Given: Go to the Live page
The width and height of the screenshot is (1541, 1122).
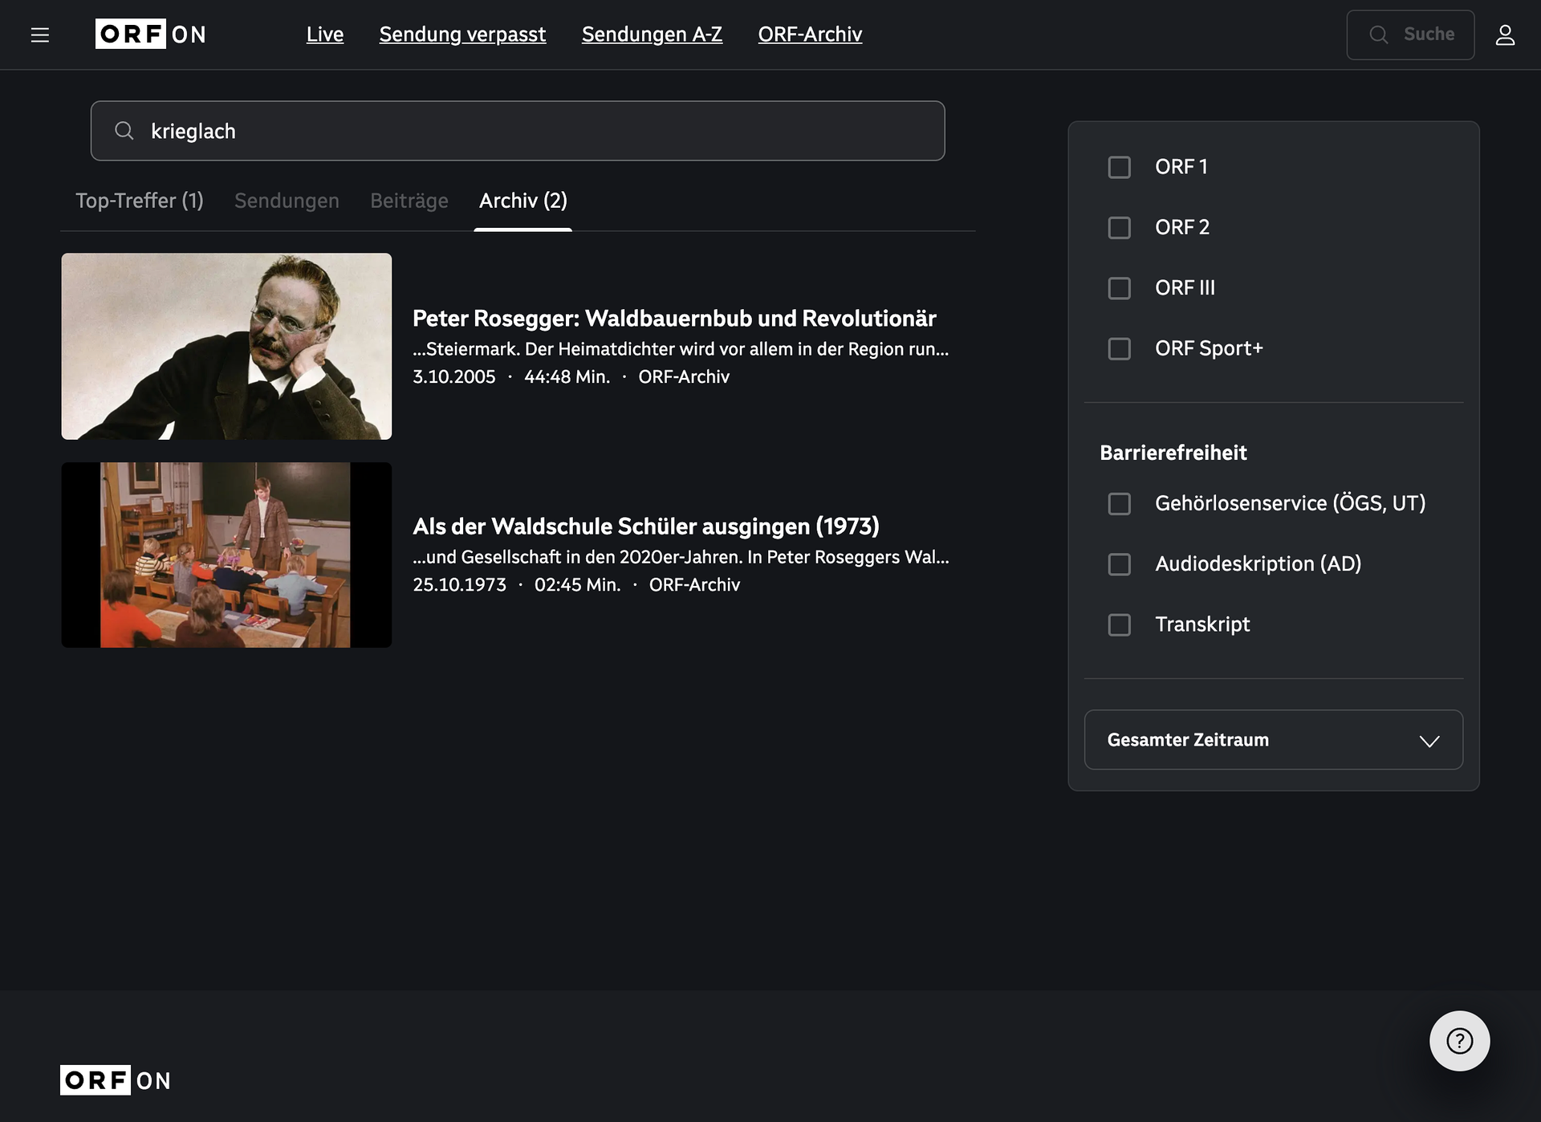Looking at the screenshot, I should point(325,35).
